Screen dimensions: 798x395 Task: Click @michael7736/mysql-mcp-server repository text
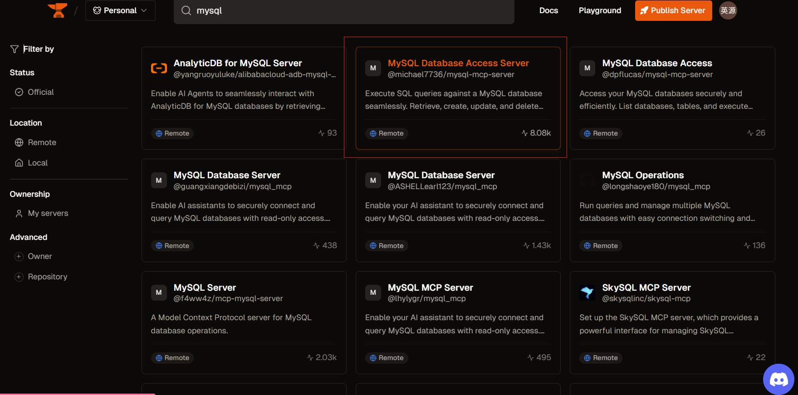point(451,74)
